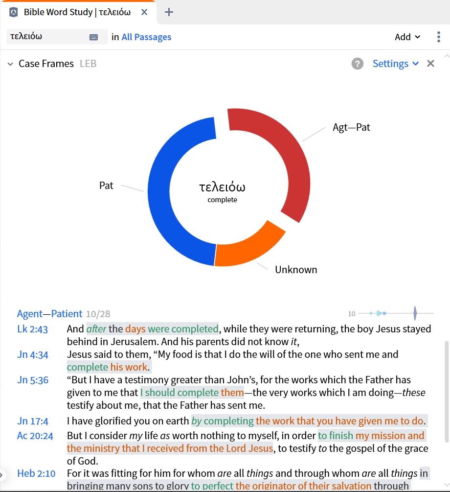The height and width of the screenshot is (492, 450).
Task: Click the τελειόω word input field
Action: pos(47,37)
